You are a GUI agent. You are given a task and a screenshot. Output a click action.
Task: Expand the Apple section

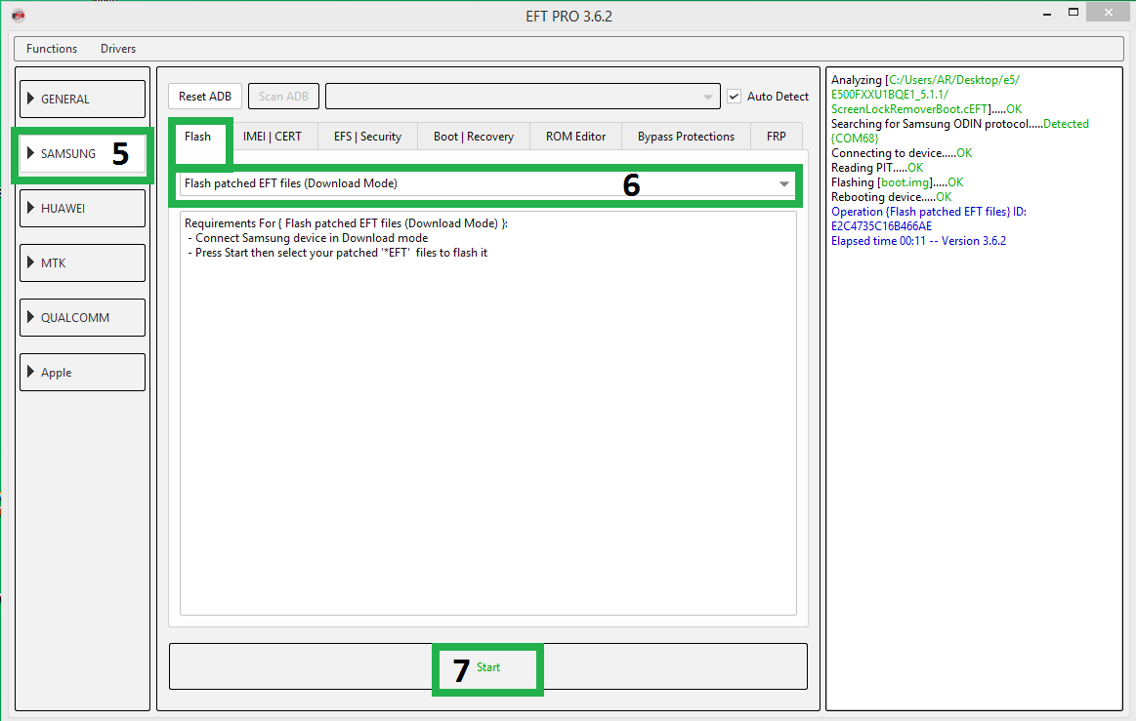[83, 372]
